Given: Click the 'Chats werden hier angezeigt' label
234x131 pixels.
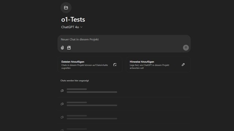Looking at the screenshot, I should 75,80.
